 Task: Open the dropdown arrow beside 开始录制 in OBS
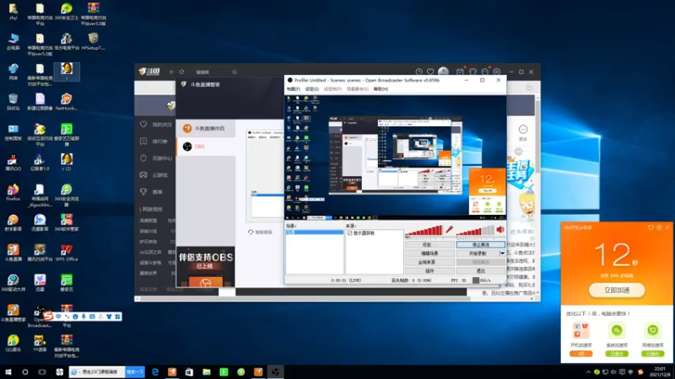(502, 254)
